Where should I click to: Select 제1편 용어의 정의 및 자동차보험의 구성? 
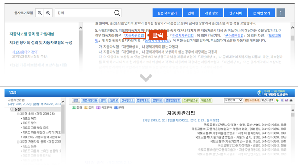[x=41, y=42]
